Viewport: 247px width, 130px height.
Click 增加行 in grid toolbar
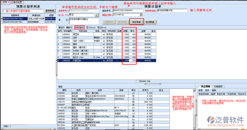(x=61, y=27)
